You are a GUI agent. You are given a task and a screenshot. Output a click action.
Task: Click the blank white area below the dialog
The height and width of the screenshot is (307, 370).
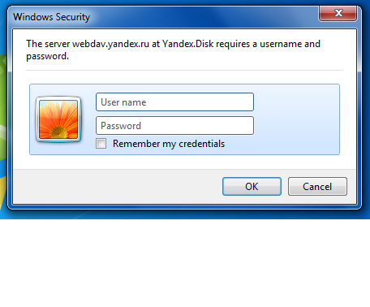click(x=185, y=262)
